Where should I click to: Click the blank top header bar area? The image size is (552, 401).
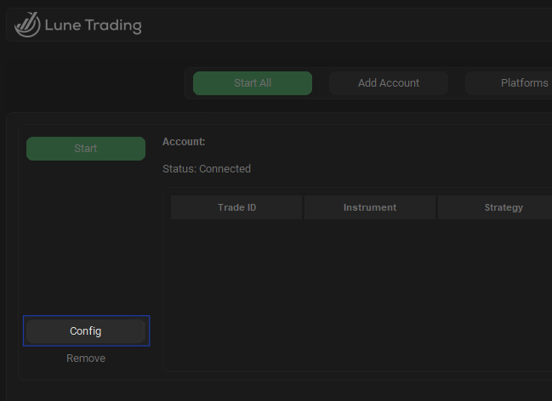pyautogui.click(x=347, y=25)
